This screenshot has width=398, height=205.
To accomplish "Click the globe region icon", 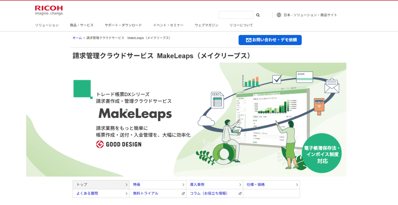I will coord(279,15).
